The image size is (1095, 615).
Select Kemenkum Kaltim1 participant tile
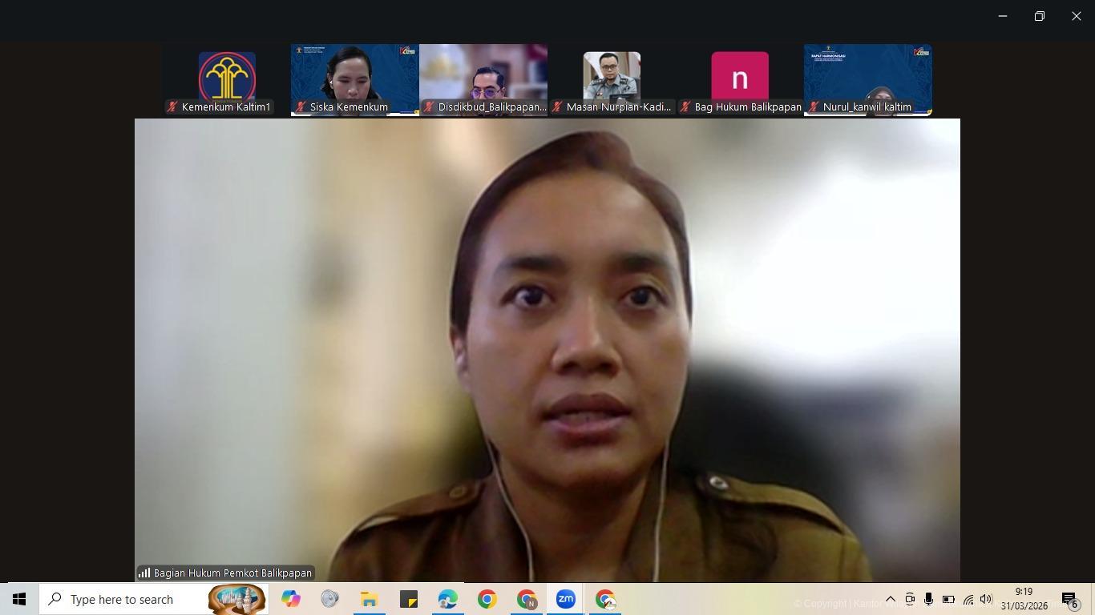227,79
